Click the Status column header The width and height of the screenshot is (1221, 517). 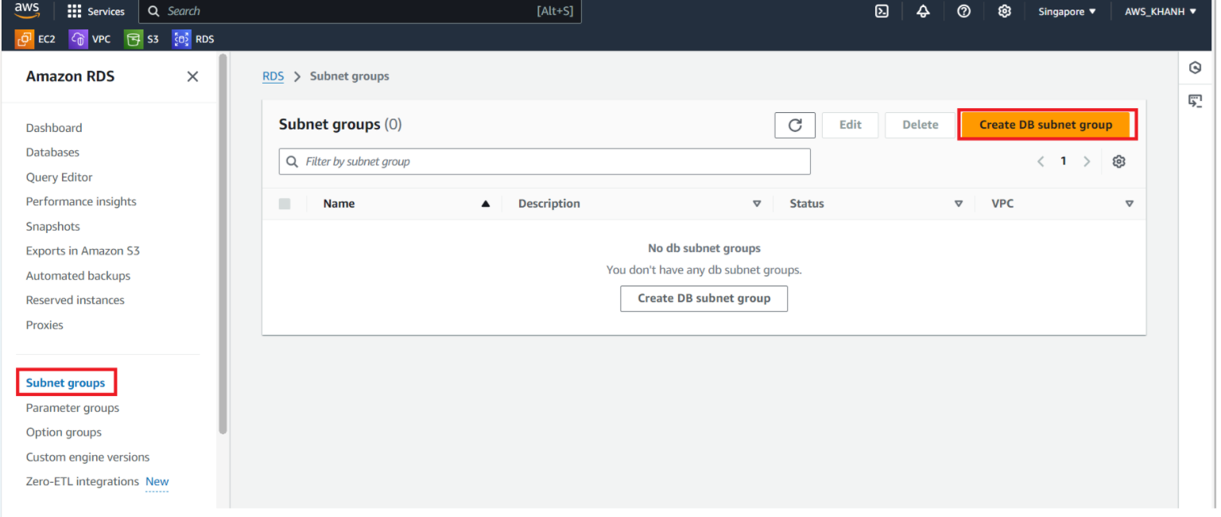[x=807, y=204]
